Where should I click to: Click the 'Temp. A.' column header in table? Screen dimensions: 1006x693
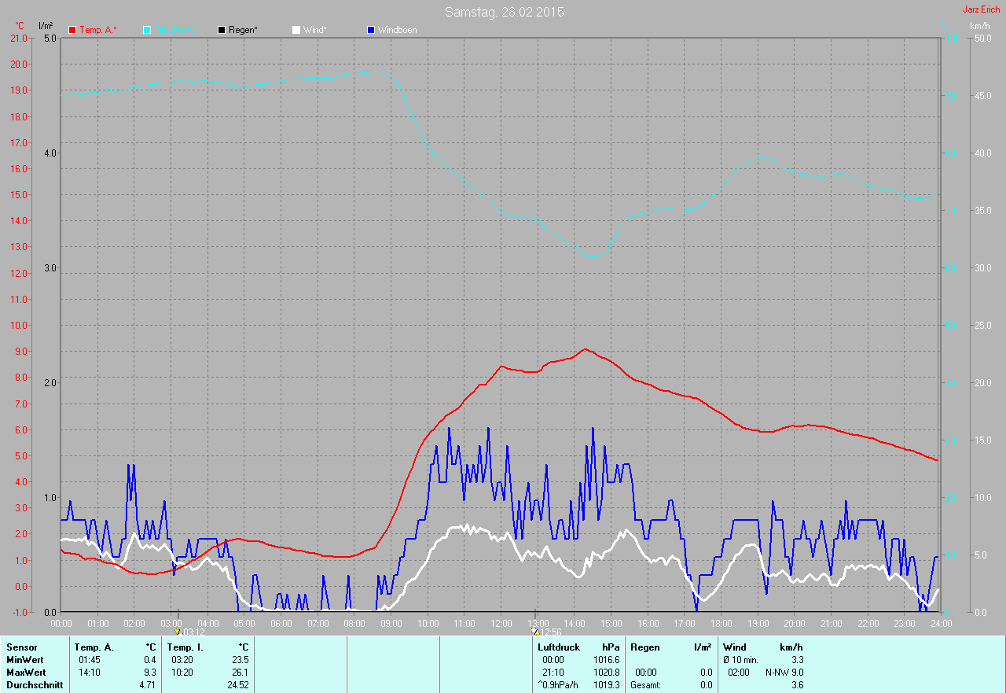point(94,647)
